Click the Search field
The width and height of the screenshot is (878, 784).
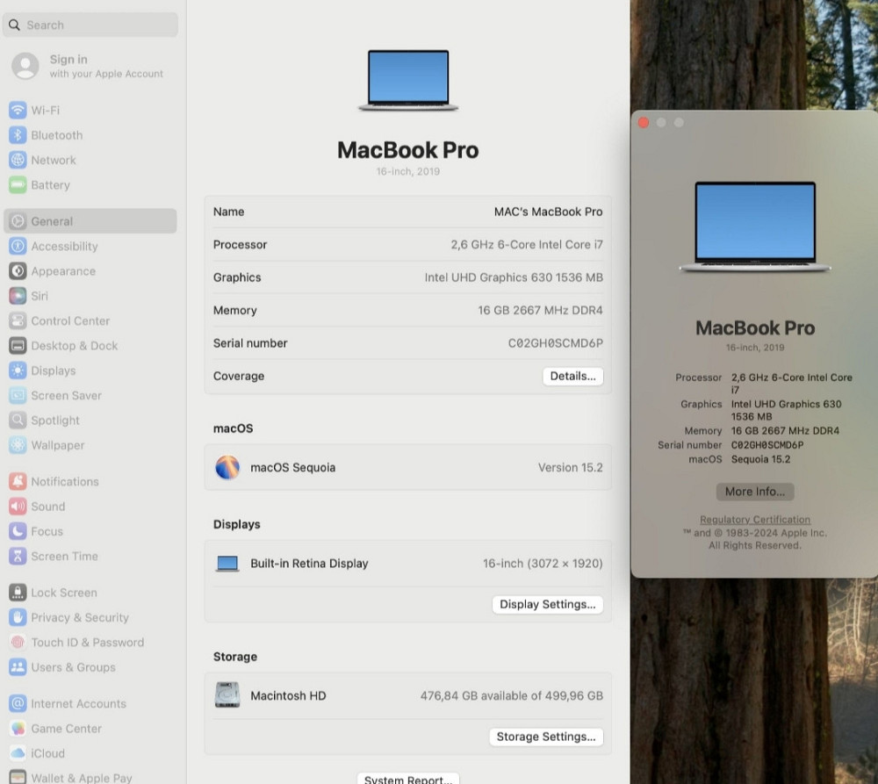90,25
